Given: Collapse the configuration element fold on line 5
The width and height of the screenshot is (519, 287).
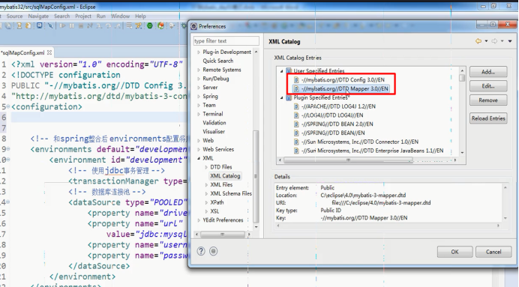Looking at the screenshot, I should (8, 106).
